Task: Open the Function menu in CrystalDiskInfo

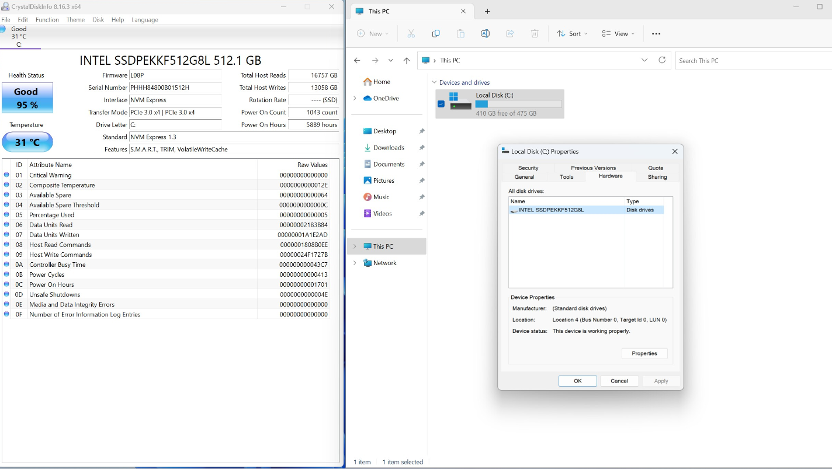Action: pos(47,19)
